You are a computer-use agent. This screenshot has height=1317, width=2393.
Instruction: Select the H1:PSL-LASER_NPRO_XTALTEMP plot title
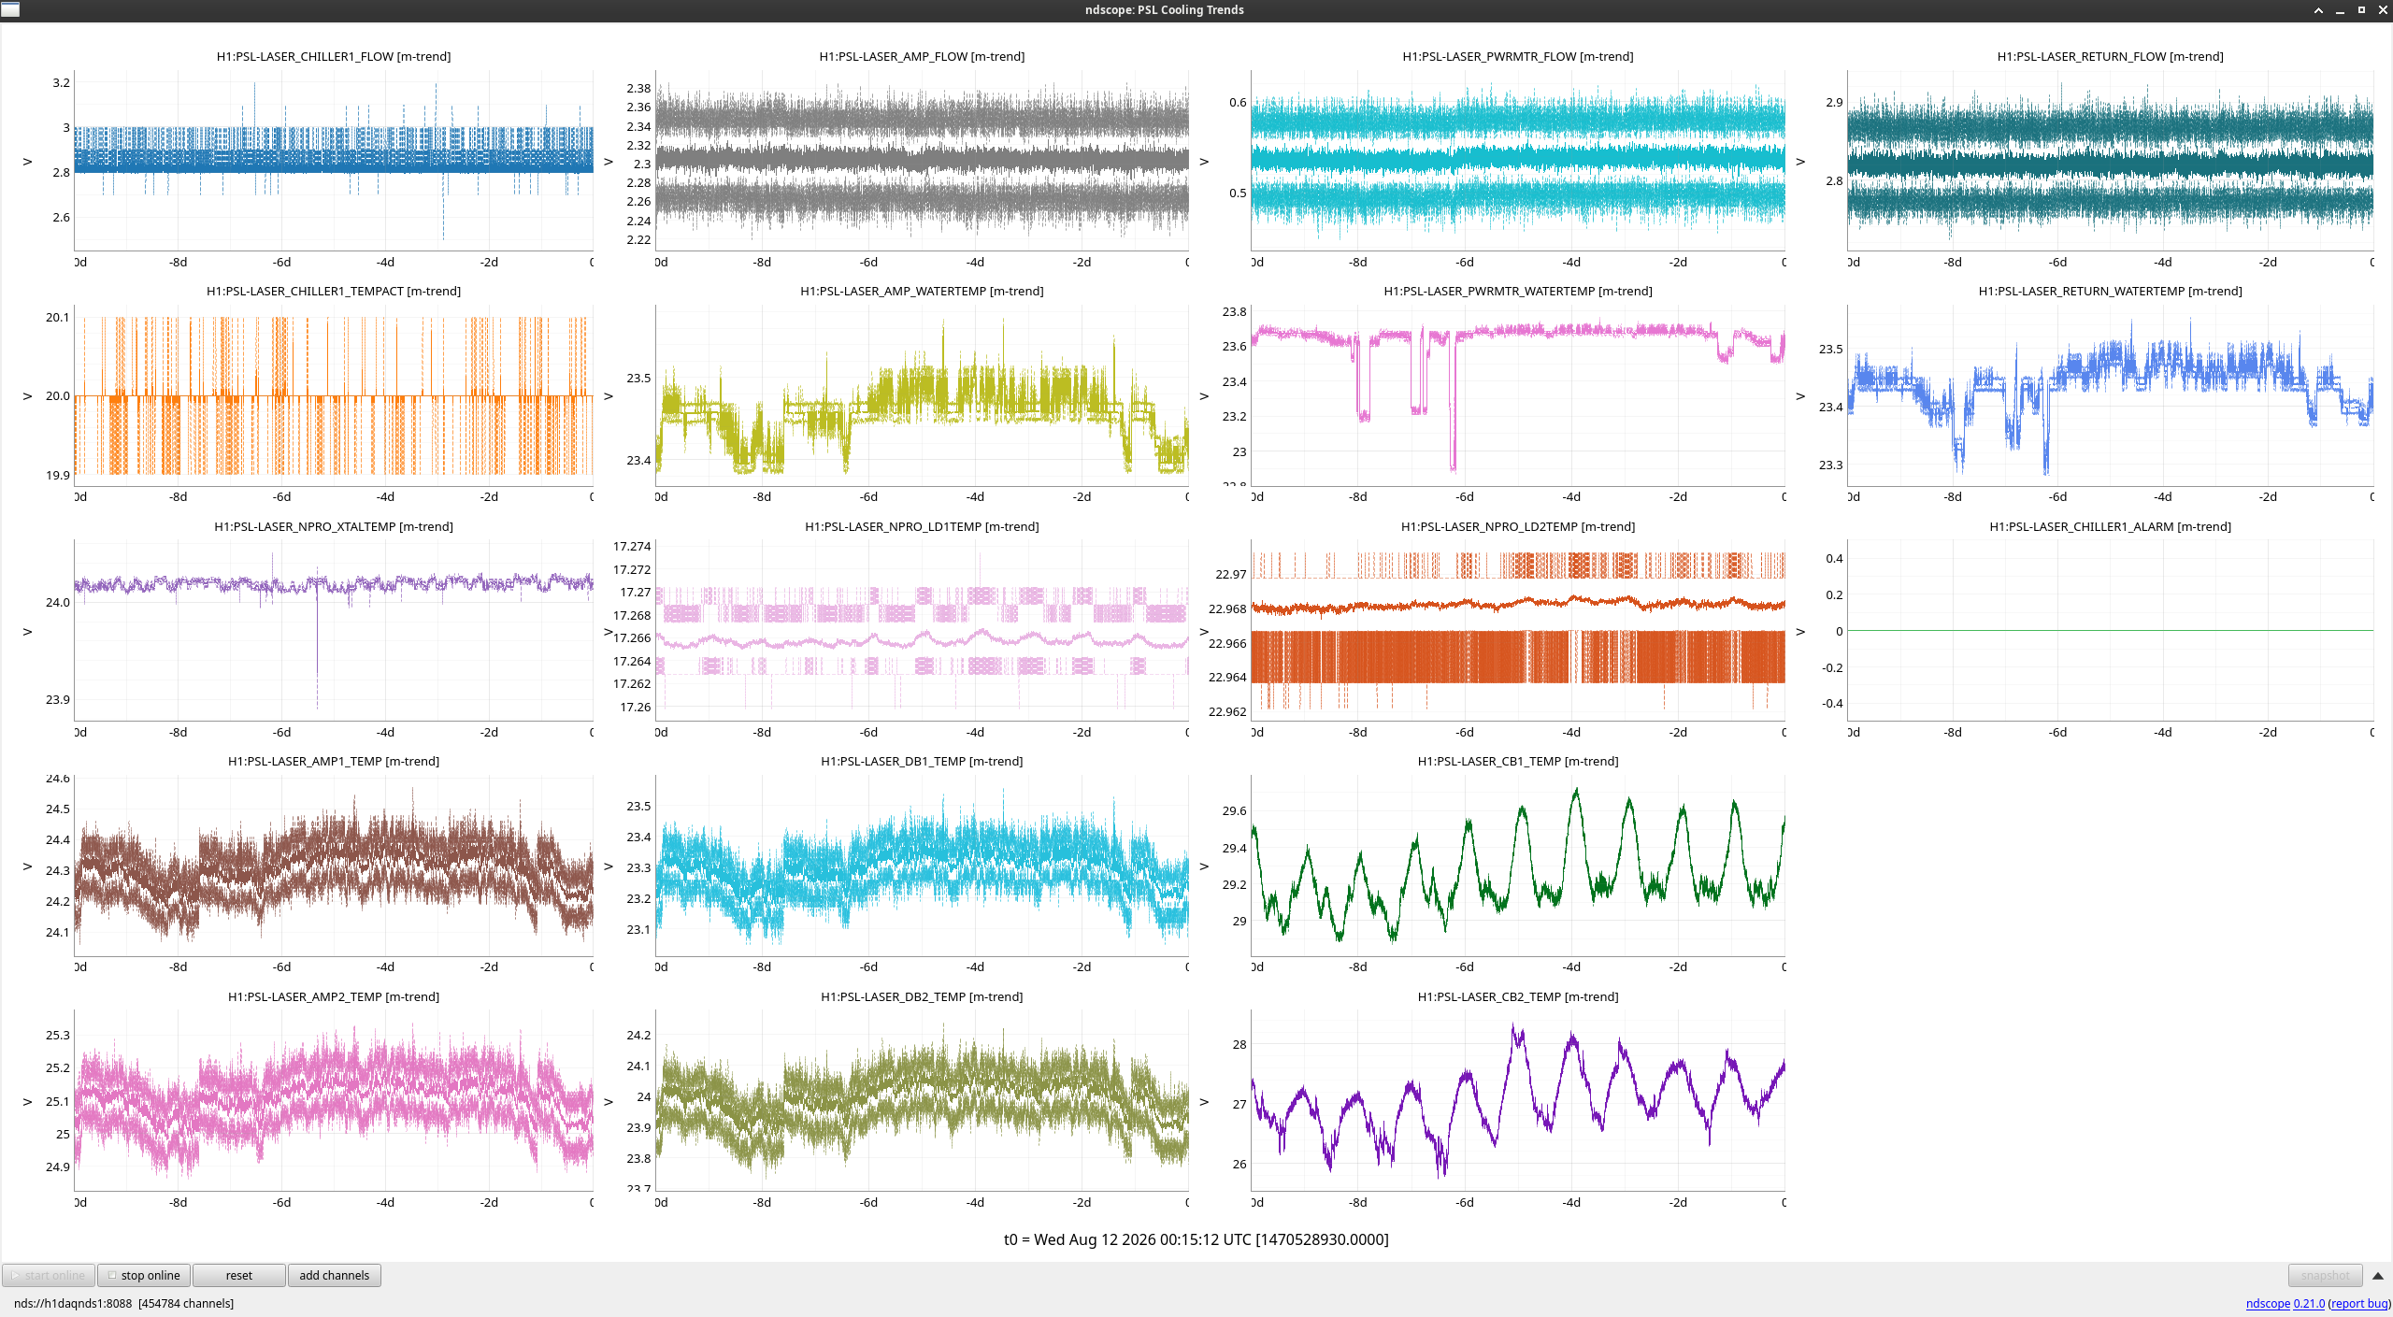click(x=334, y=526)
